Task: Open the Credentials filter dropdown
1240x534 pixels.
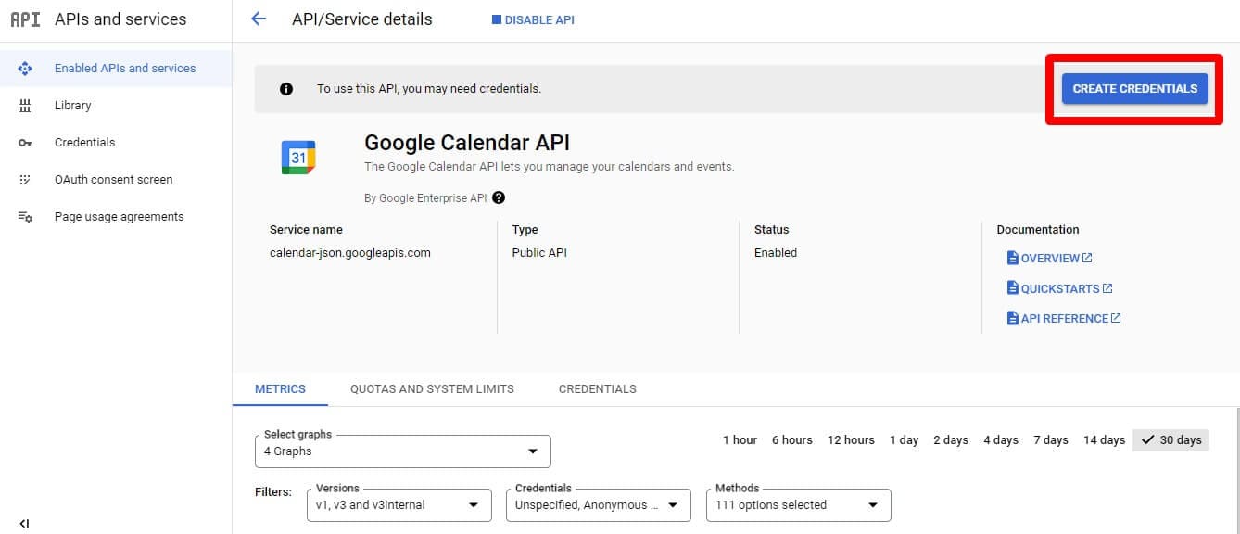Action: point(598,505)
